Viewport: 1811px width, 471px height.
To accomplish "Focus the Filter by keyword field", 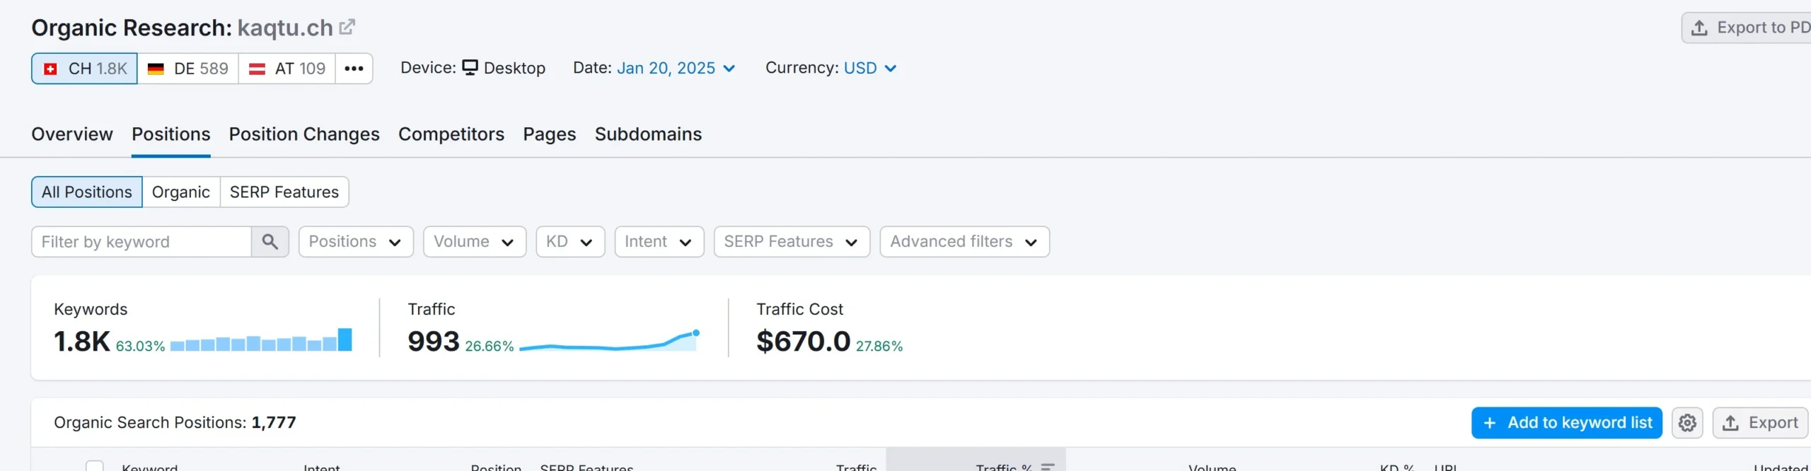I will pos(141,242).
